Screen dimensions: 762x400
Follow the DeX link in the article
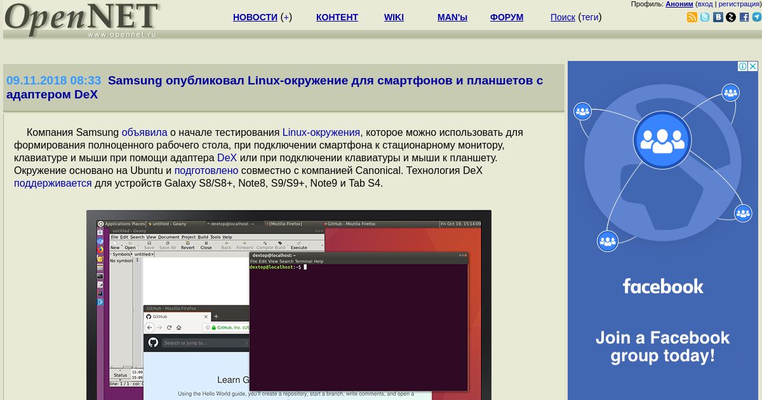(227, 158)
